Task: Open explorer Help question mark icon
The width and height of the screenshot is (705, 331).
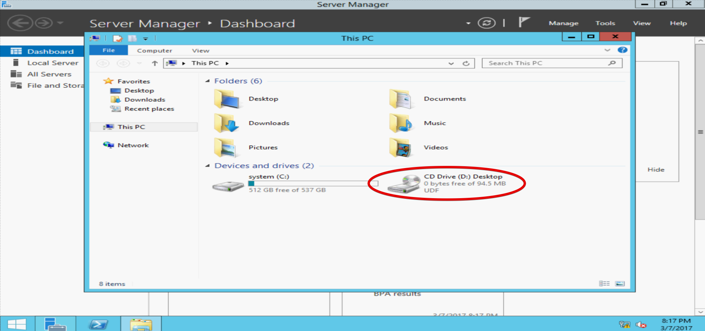Action: coord(622,50)
